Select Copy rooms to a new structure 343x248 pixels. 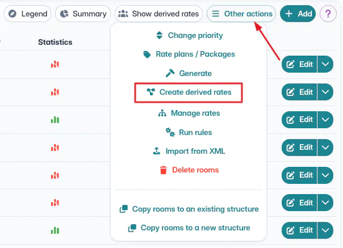189,228
